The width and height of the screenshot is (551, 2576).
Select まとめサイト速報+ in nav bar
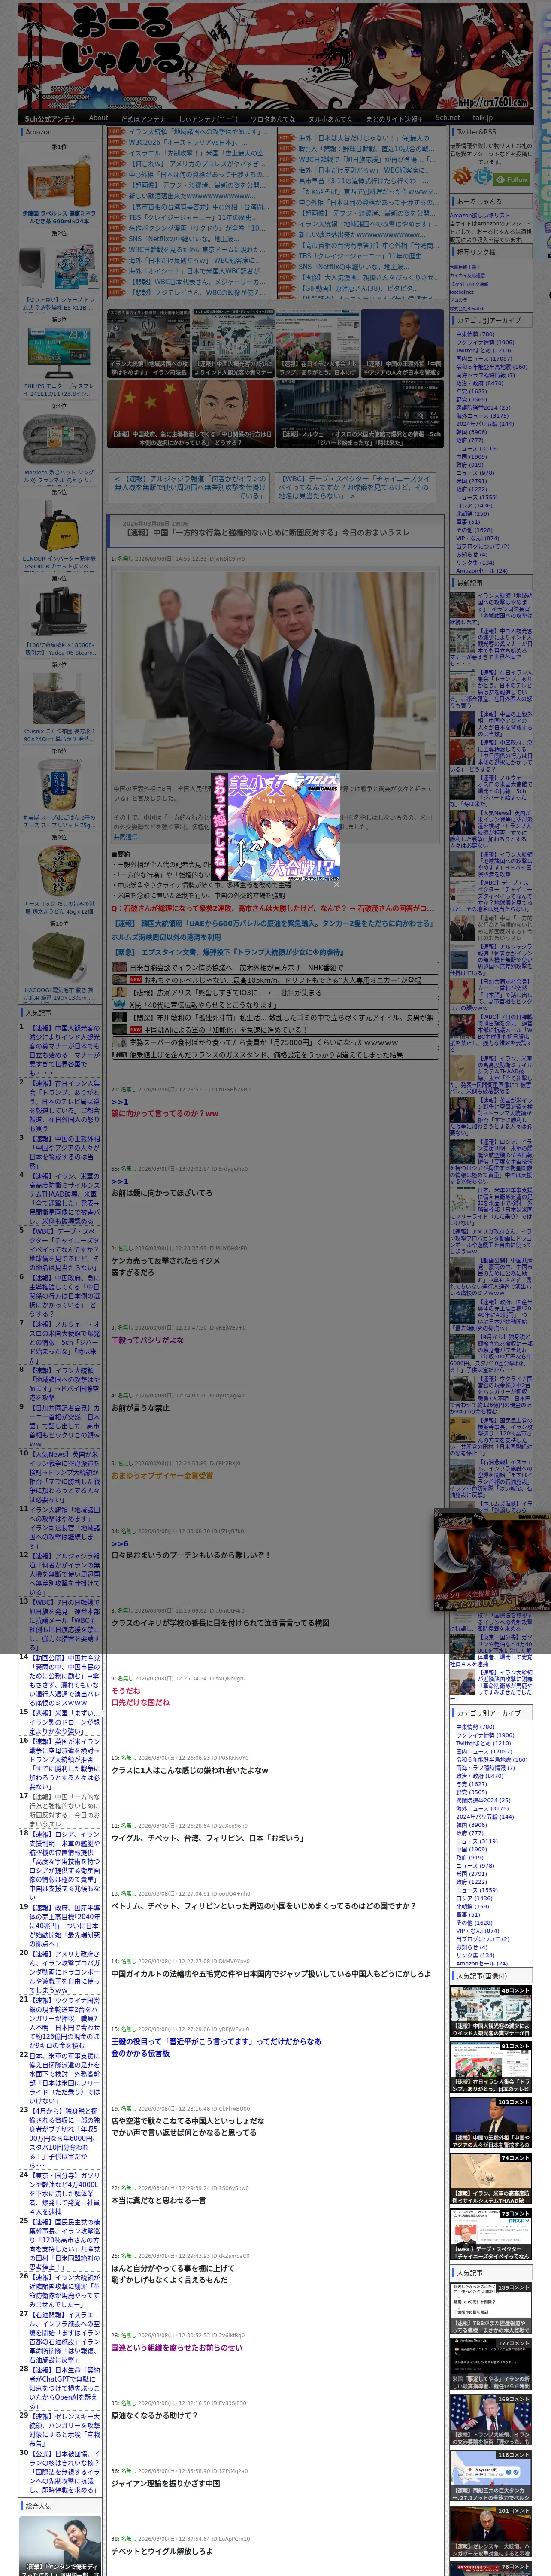(x=394, y=118)
